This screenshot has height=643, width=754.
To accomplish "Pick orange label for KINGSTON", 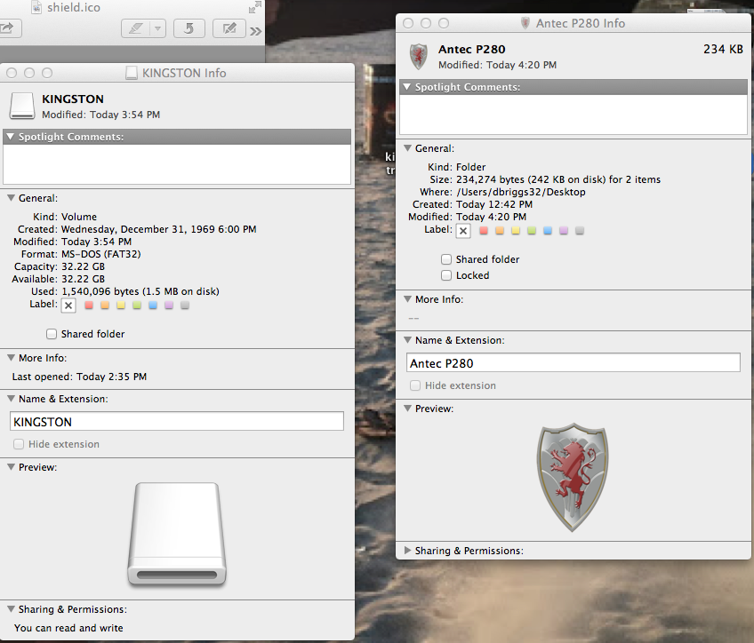I will click(x=105, y=305).
